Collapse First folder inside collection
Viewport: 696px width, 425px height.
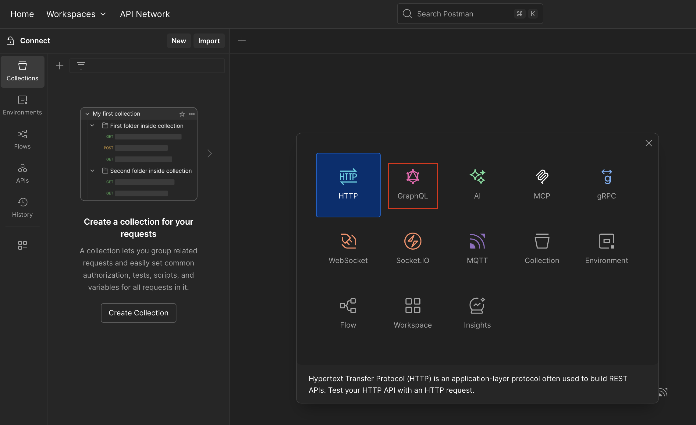pos(92,125)
